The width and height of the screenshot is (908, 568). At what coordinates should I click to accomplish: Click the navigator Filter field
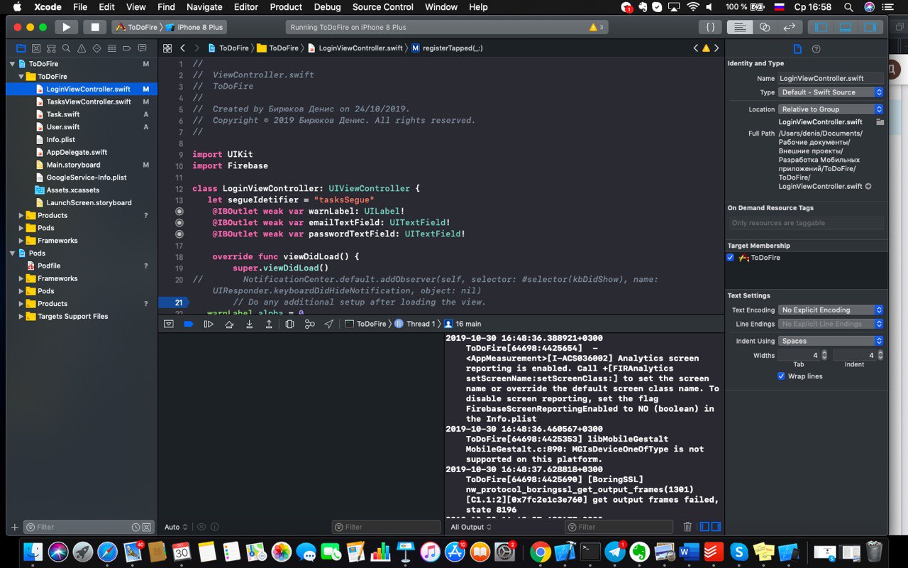pyautogui.click(x=89, y=527)
